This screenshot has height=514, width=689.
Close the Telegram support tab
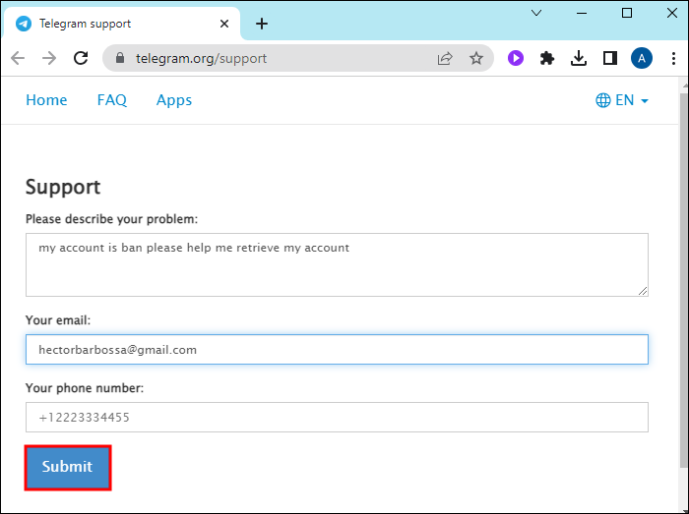(224, 24)
